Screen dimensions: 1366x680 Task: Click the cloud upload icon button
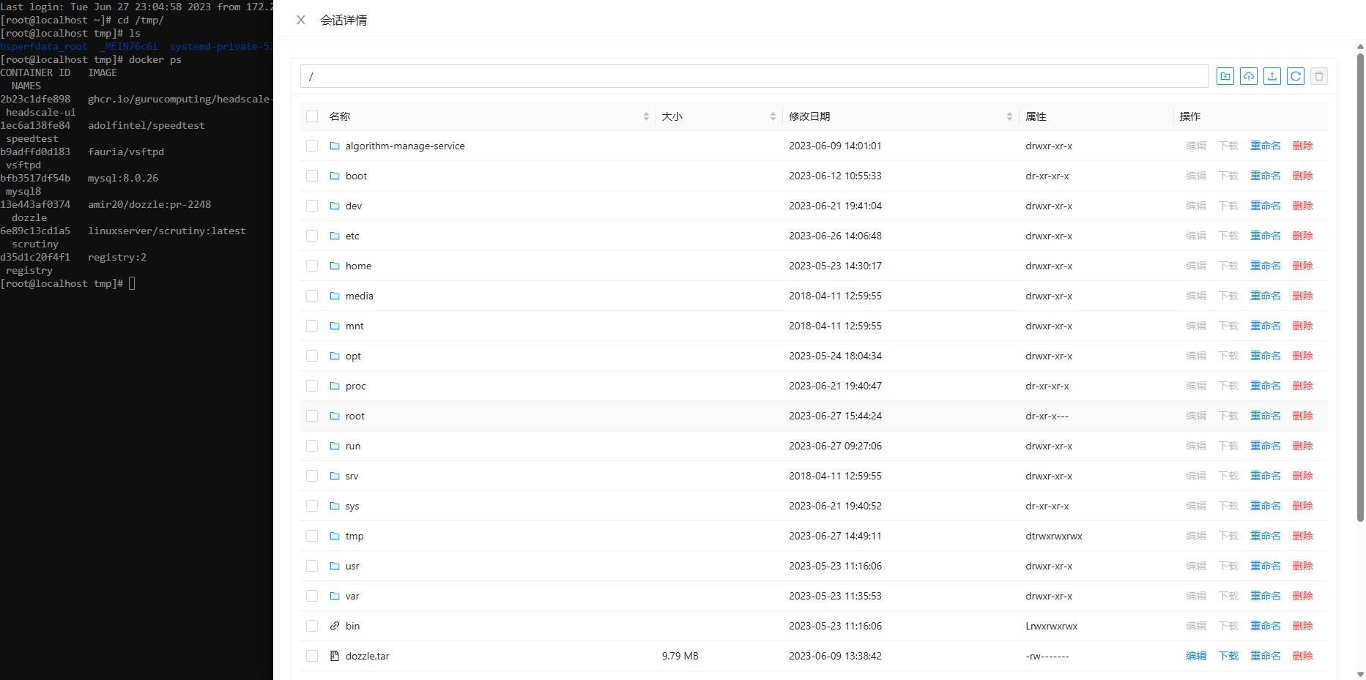[1248, 76]
